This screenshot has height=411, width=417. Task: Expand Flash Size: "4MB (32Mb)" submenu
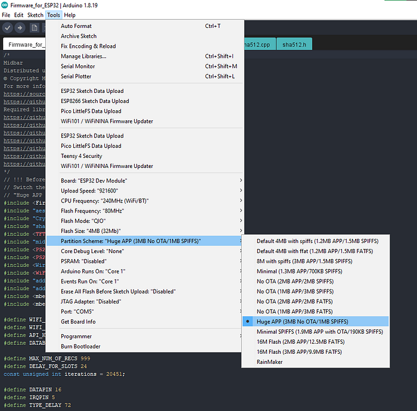(145, 231)
